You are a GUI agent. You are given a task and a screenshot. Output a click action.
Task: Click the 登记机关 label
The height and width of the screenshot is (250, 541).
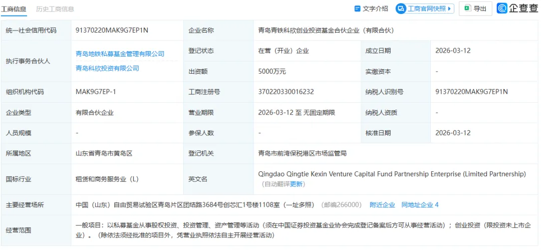(201, 153)
